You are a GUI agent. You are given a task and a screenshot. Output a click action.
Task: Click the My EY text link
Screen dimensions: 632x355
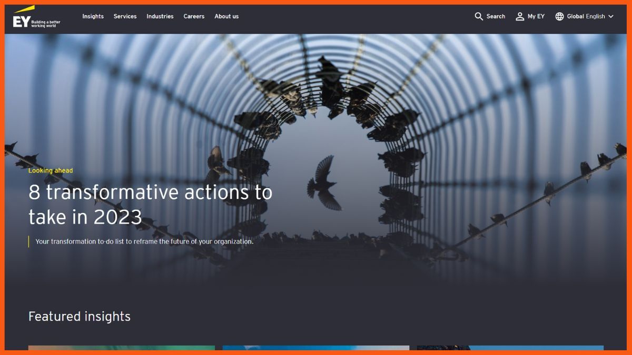[536, 16]
